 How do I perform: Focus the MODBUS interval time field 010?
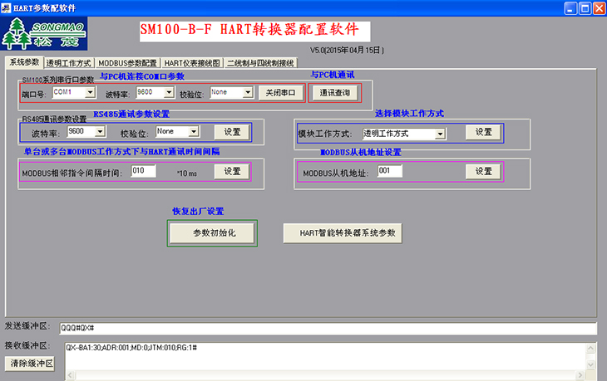click(x=144, y=171)
